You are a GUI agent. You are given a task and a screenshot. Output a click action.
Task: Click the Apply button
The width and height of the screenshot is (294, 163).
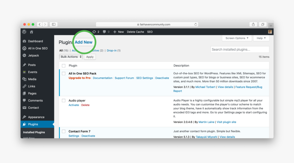90,57
